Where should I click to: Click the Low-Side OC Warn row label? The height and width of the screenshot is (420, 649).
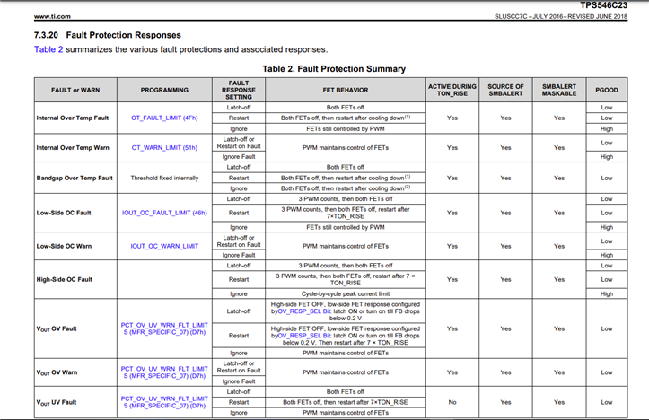click(64, 246)
